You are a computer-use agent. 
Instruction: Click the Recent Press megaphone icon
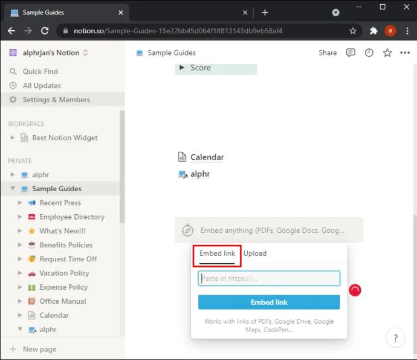pos(31,203)
